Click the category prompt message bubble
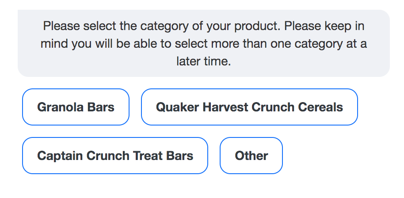 point(203,43)
